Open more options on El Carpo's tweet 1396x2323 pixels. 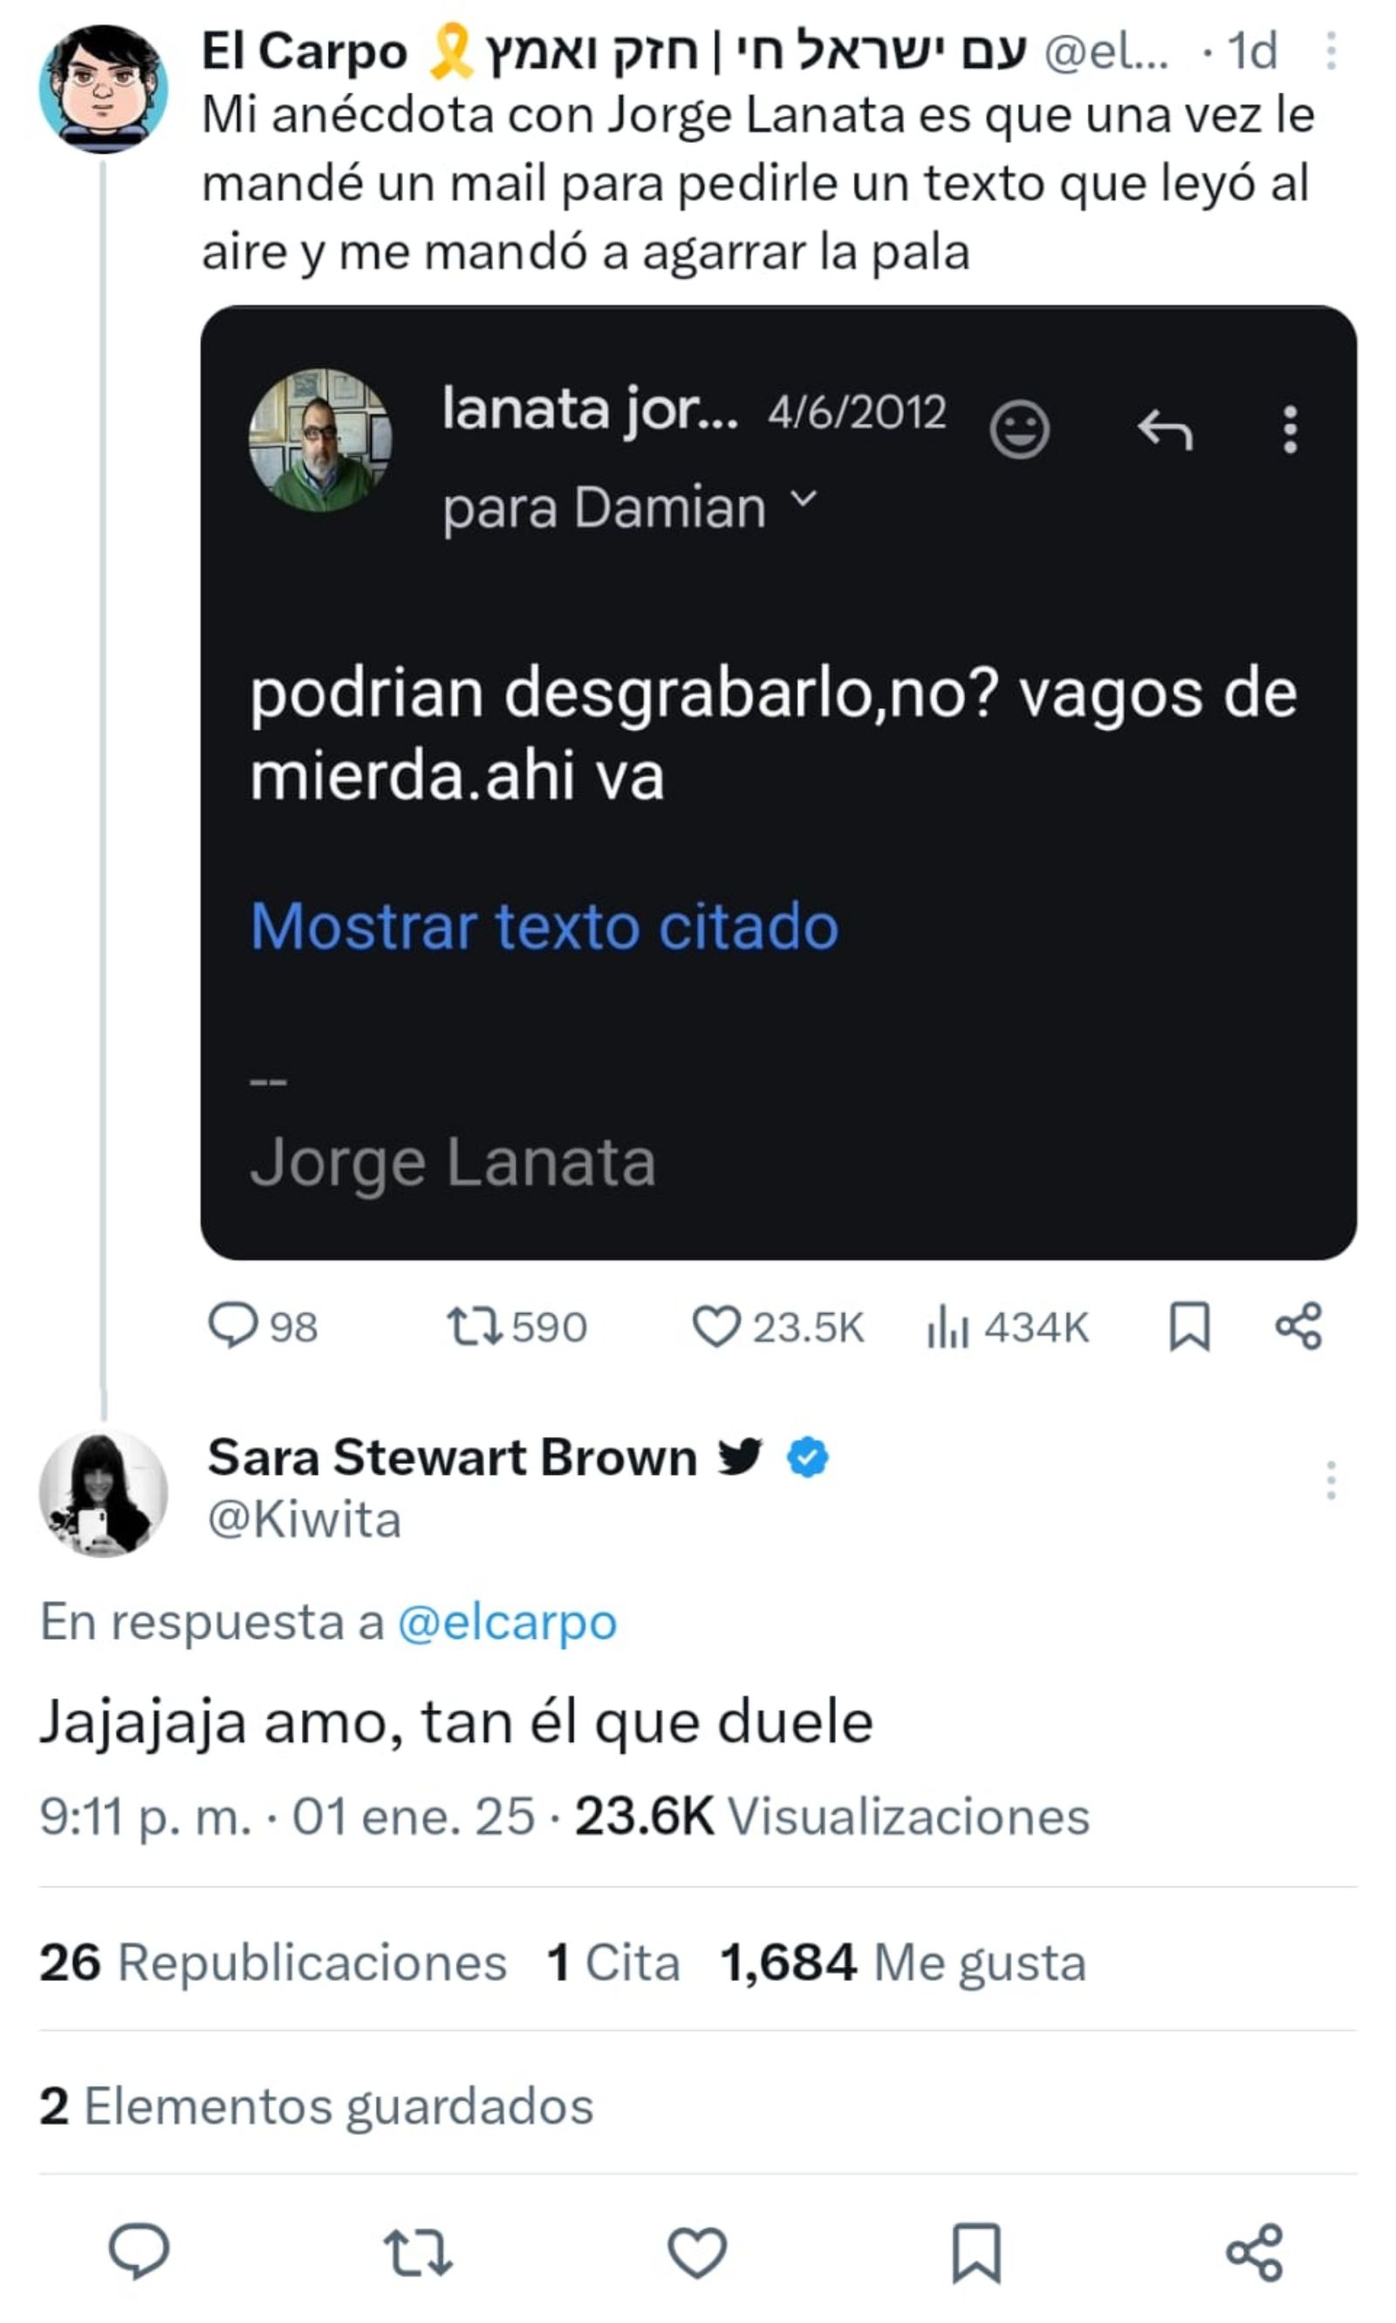click(x=1331, y=51)
